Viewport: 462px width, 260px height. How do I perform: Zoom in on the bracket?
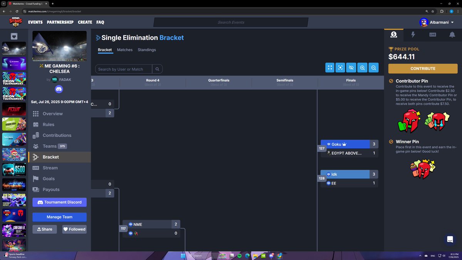(x=362, y=67)
